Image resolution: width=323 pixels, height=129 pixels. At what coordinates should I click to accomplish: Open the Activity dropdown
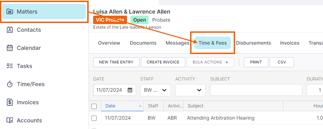(x=190, y=90)
